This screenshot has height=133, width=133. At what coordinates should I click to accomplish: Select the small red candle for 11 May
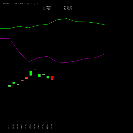tap(22, 80)
